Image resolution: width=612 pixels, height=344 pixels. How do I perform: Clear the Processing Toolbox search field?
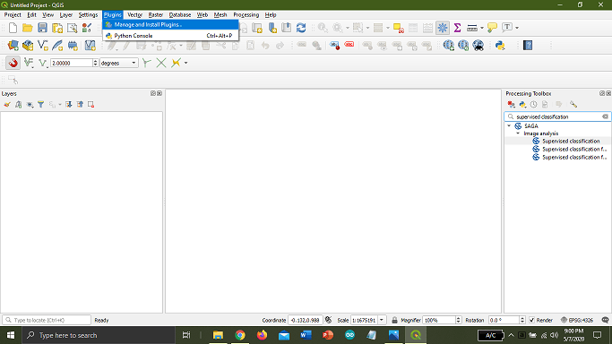pos(605,116)
